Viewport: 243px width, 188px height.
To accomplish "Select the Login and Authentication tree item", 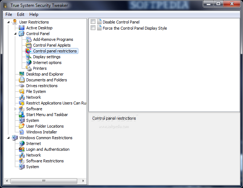I will (x=48, y=149).
